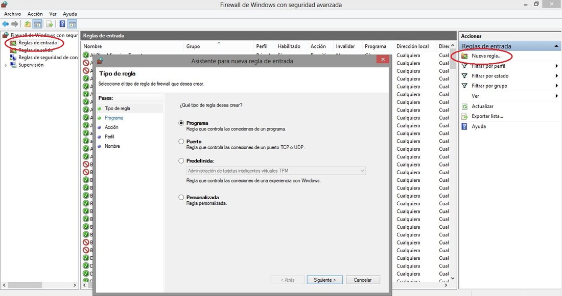Close the new inbound rule wizard dialog
Viewport: 562px width, 296px height.
383,59
